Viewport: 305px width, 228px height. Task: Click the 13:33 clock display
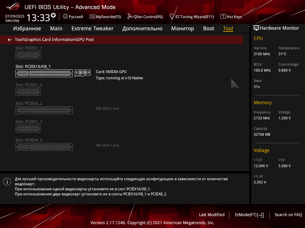38,18
